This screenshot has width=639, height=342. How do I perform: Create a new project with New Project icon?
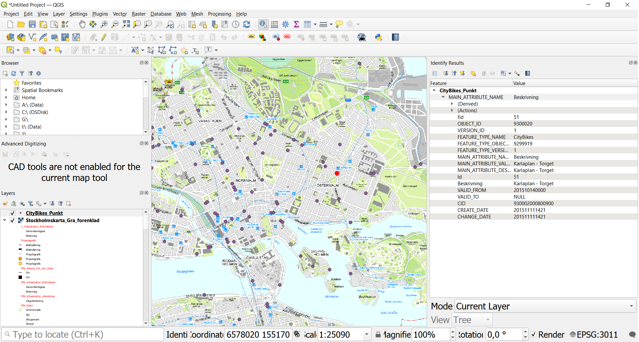point(10,24)
